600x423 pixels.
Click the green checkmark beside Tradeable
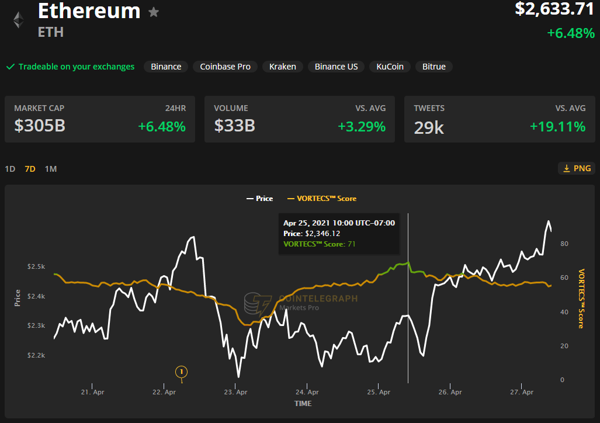pyautogui.click(x=11, y=67)
